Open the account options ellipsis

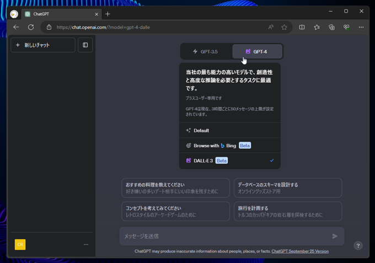[86, 245]
